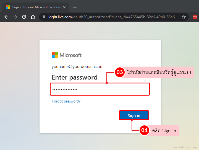This screenshot has height=150, width=199.
Task: Click the browser back arrow
Action: click(x=6, y=17)
